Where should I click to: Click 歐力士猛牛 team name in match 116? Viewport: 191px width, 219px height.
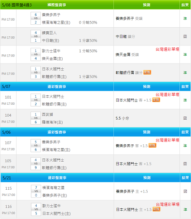click(x=52, y=205)
